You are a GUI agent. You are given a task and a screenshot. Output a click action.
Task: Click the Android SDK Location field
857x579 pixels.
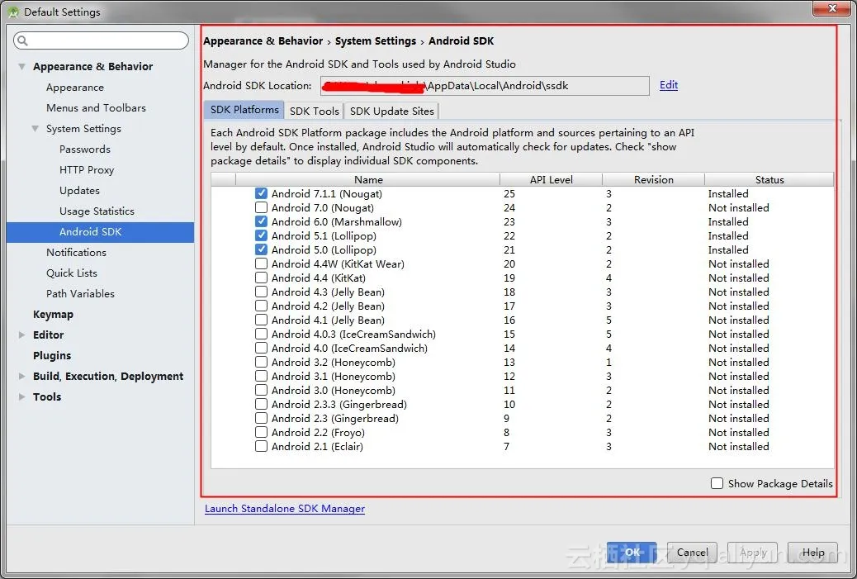coord(485,86)
